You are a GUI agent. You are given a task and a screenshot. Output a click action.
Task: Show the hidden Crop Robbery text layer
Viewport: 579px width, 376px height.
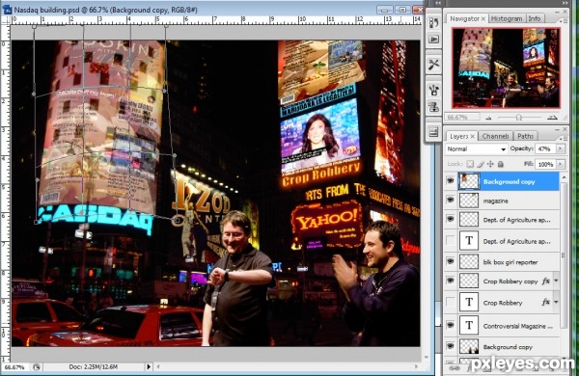(450, 302)
